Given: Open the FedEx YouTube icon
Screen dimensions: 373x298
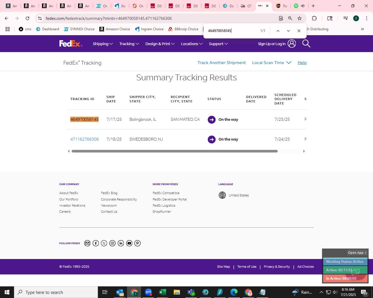Looking at the screenshot, I should 129,243.
